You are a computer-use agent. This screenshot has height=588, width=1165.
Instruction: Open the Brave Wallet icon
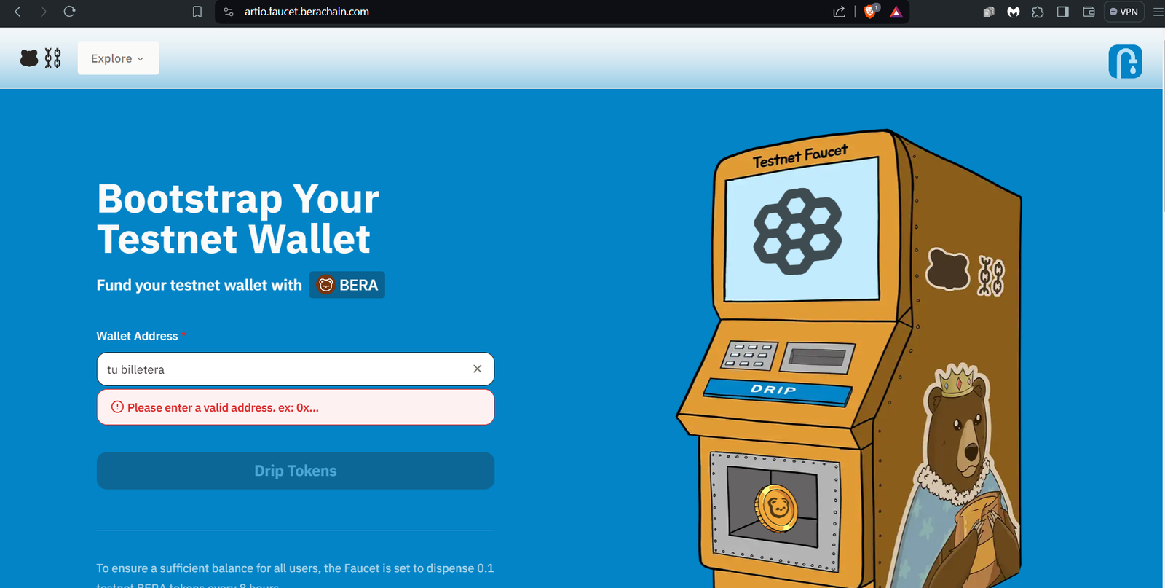1089,12
